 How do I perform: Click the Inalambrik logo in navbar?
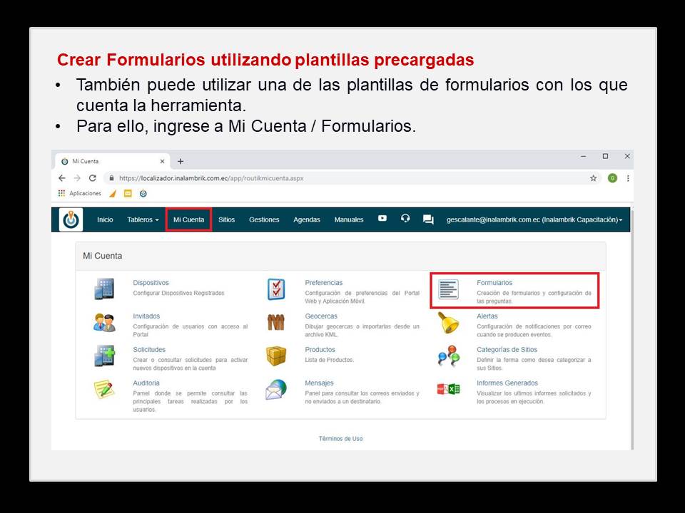[x=71, y=219]
